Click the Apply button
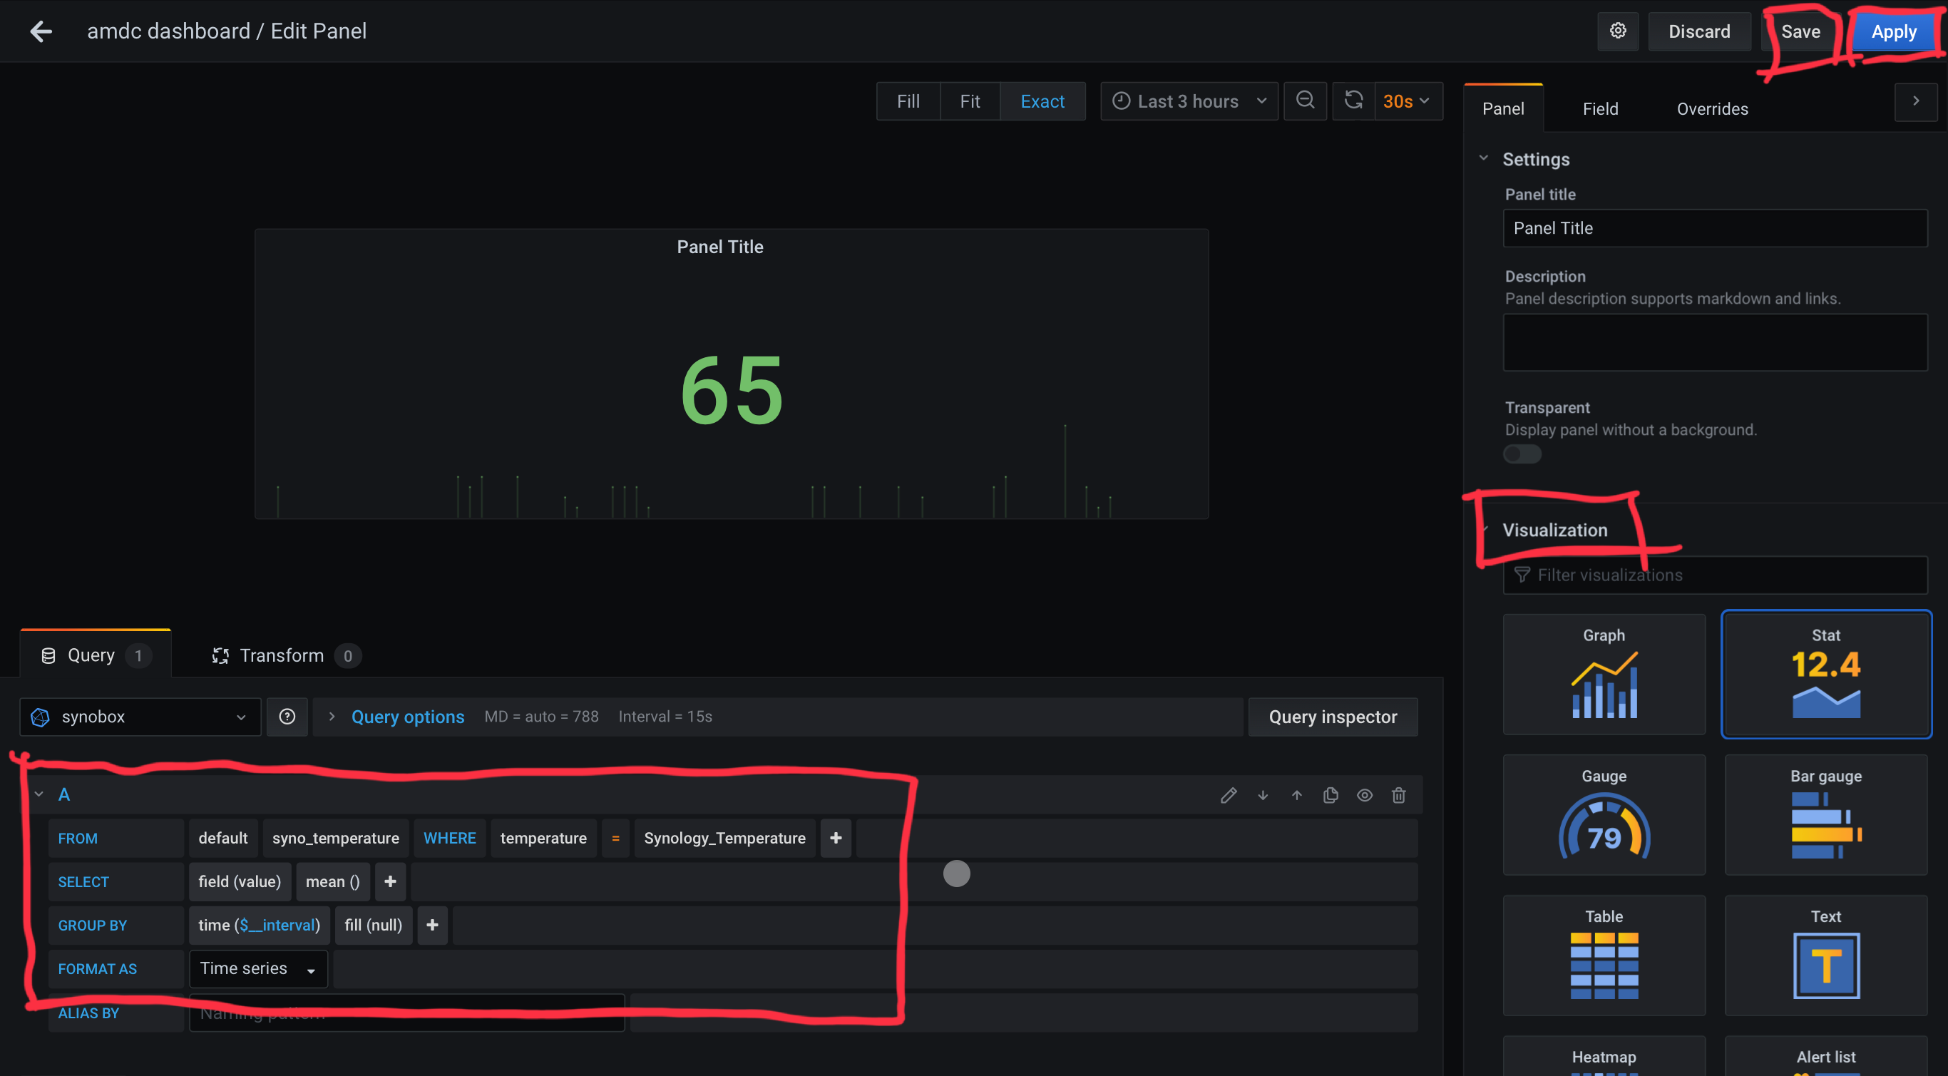Image resolution: width=1948 pixels, height=1076 pixels. [x=1894, y=31]
